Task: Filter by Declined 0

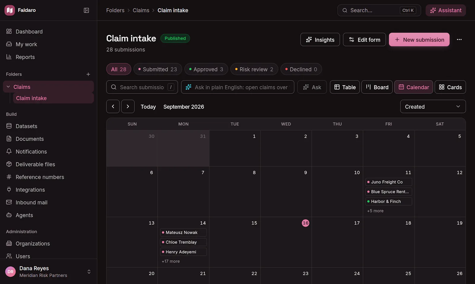Action: pyautogui.click(x=301, y=69)
